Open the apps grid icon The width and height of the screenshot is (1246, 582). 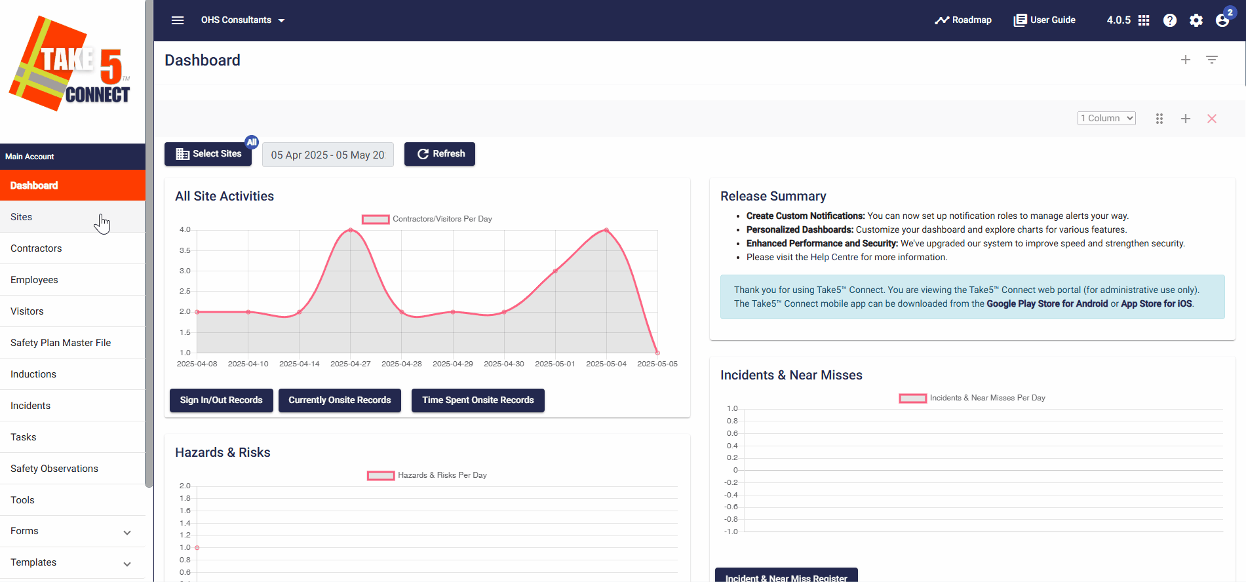1144,20
